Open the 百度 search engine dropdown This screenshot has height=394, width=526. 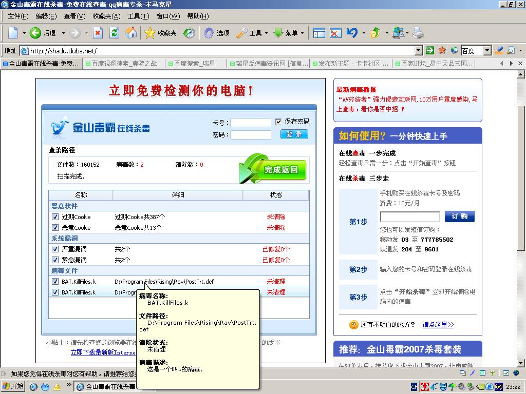coord(487,51)
